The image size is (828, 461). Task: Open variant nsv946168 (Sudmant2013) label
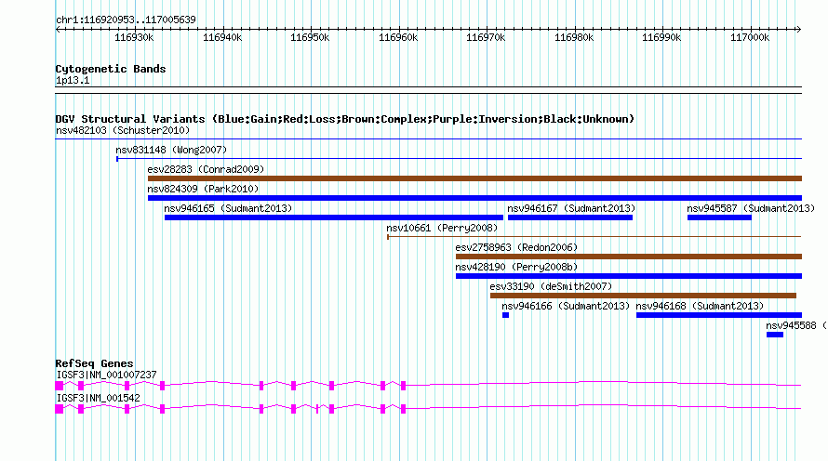tap(700, 306)
